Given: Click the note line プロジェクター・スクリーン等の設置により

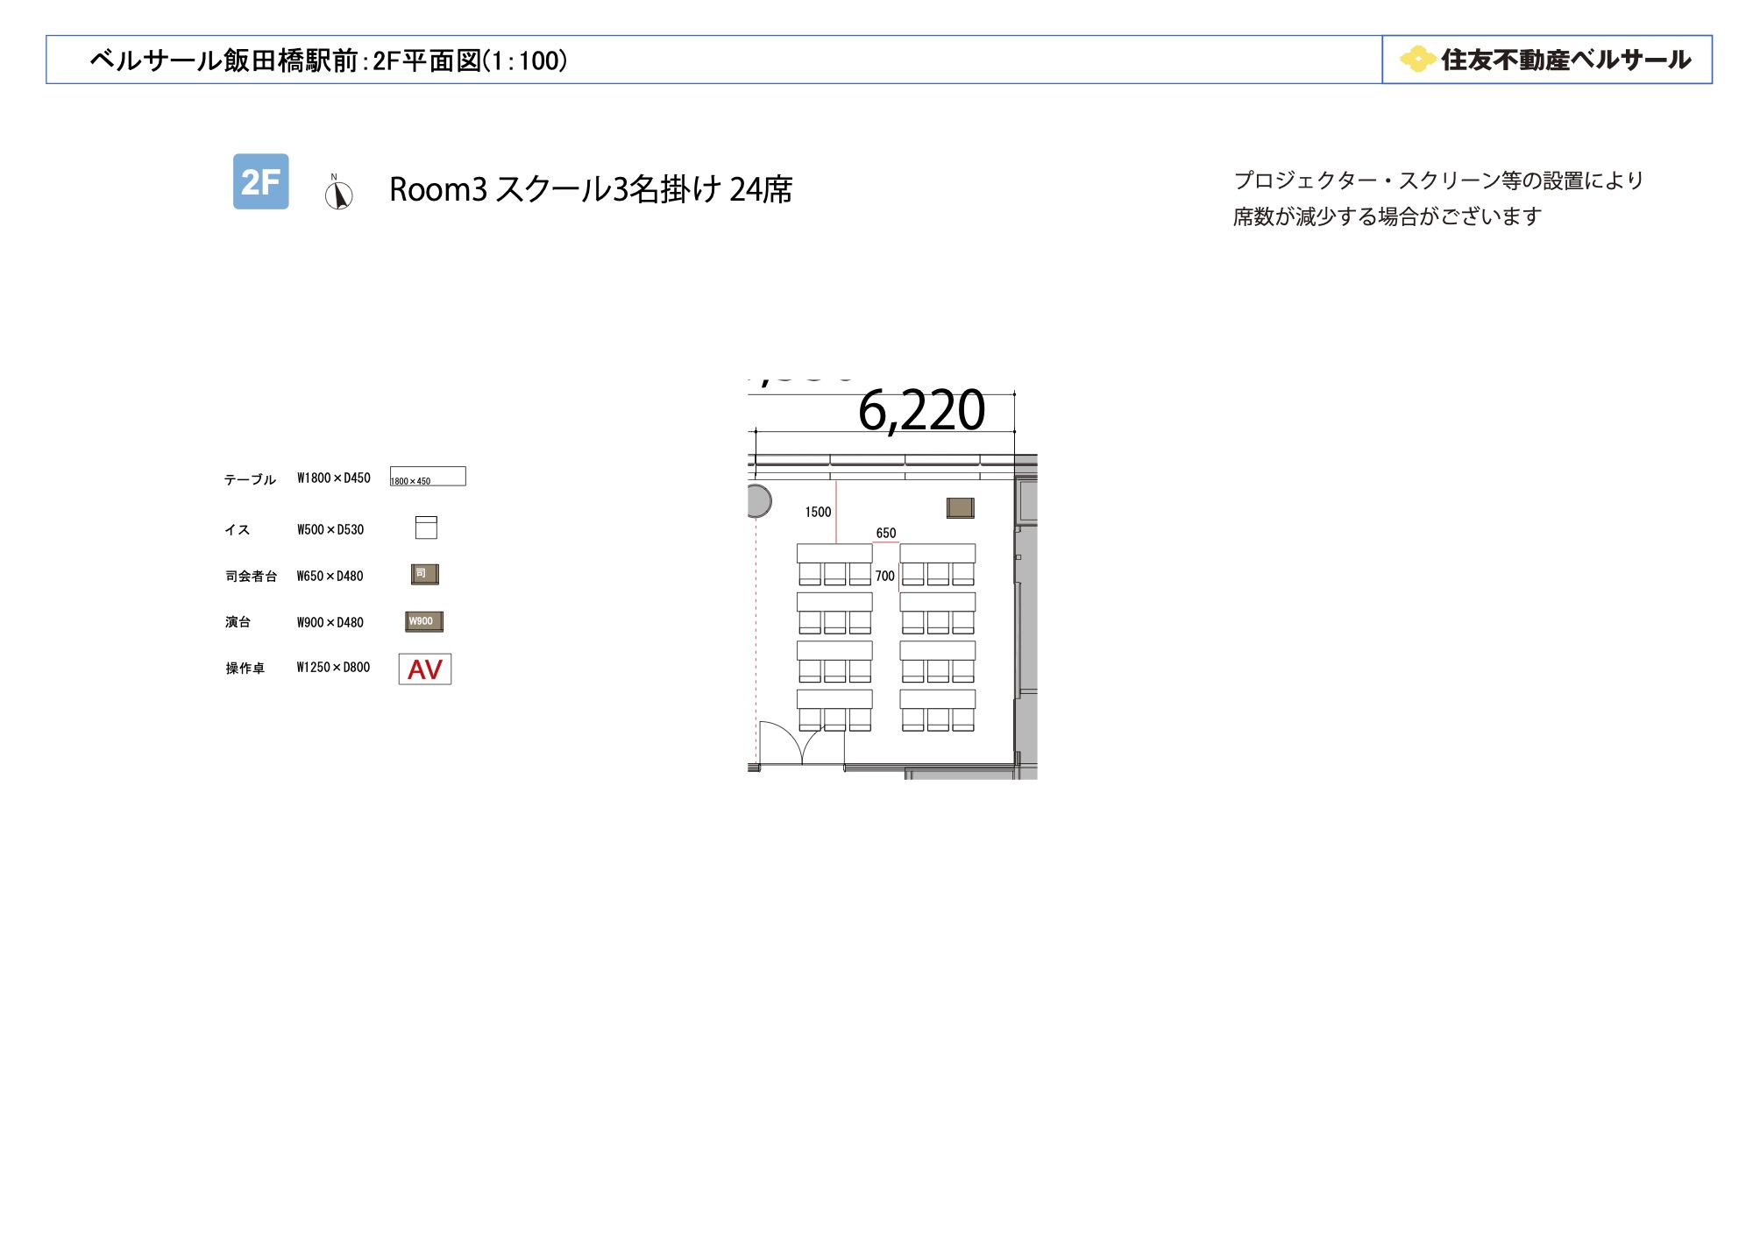Looking at the screenshot, I should (x=1438, y=181).
